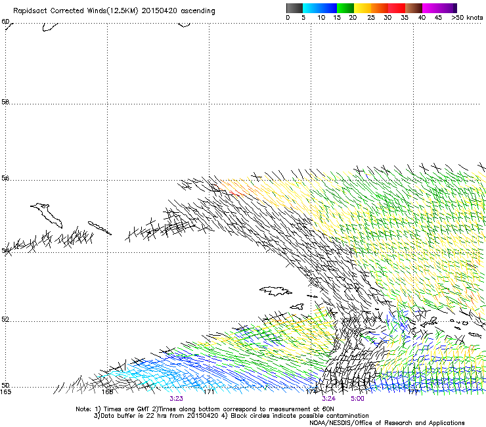The height and width of the screenshot is (427, 486).
Task: Click the '25' legend tick label
Action: (x=371, y=18)
